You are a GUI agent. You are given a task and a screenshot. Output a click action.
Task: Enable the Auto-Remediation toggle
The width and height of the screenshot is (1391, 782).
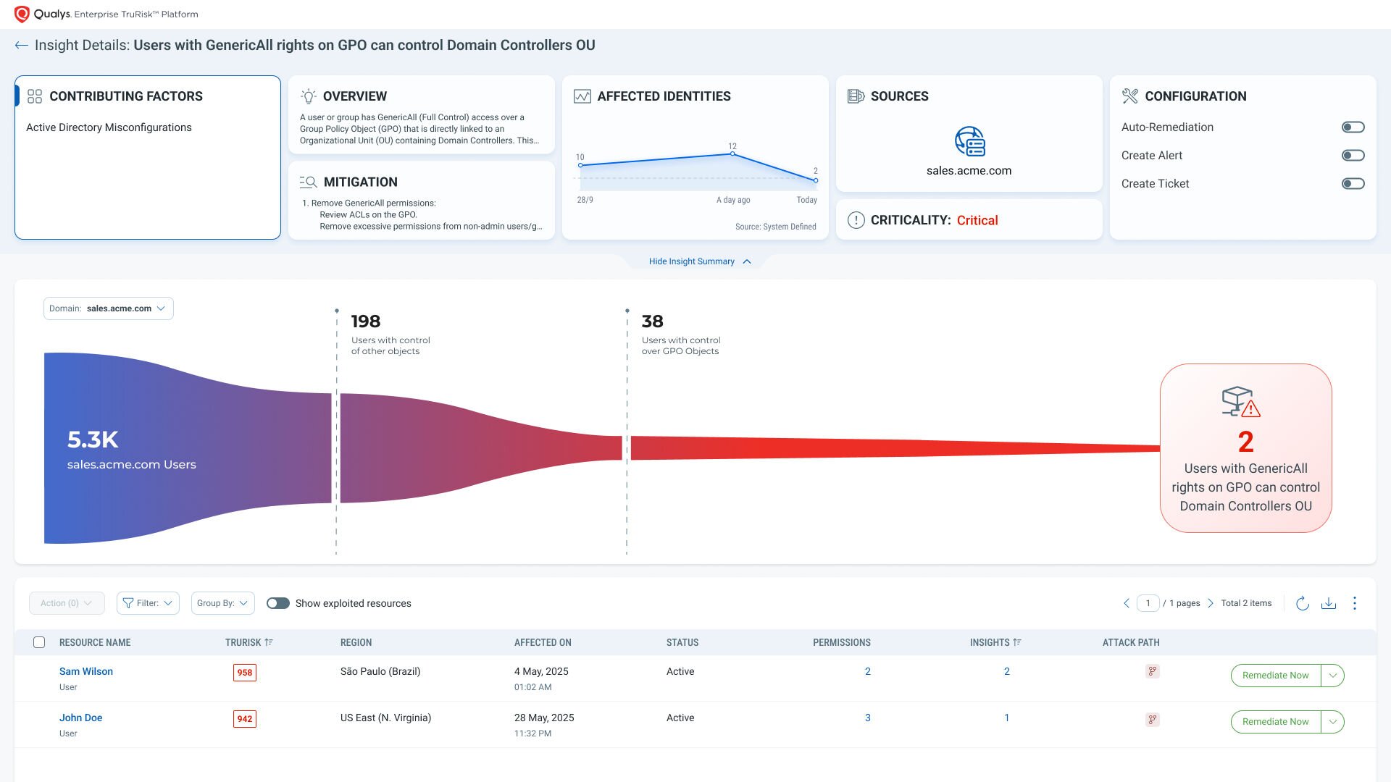(1353, 127)
